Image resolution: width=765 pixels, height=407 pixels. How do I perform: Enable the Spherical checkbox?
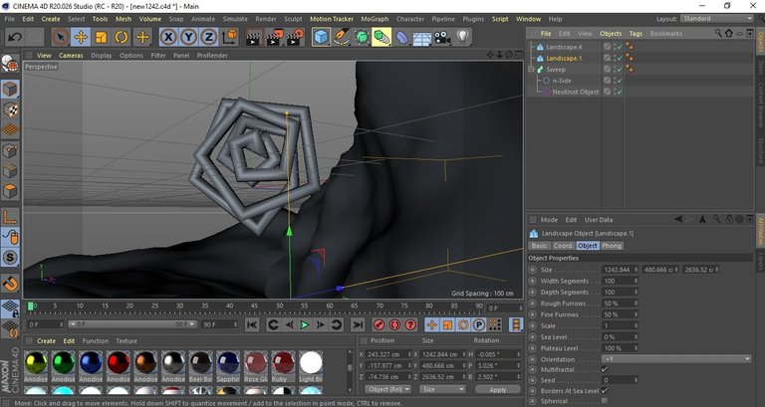coord(605,401)
